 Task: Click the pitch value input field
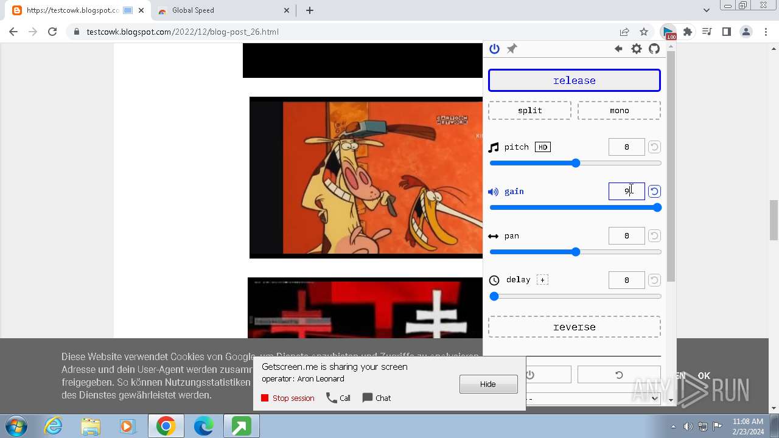click(x=626, y=147)
